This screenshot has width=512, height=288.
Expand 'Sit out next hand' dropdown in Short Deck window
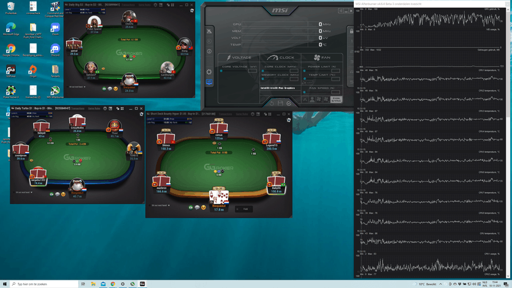tap(169, 205)
